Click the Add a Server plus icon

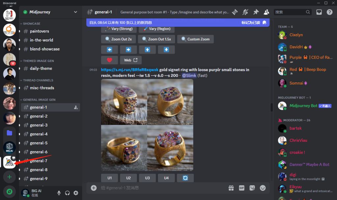point(10,177)
